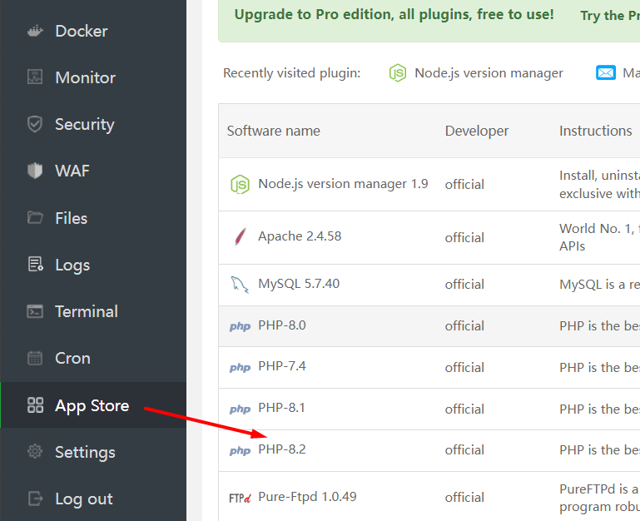
Task: Click the php icon beside PHP-7.4
Action: click(240, 368)
